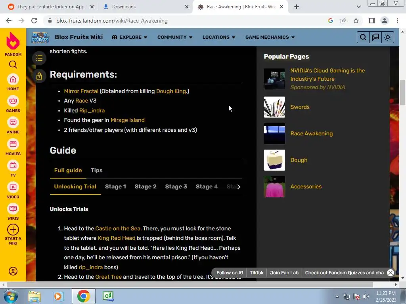The height and width of the screenshot is (304, 406).
Task: Click the page lock icon
Action: [39, 76]
